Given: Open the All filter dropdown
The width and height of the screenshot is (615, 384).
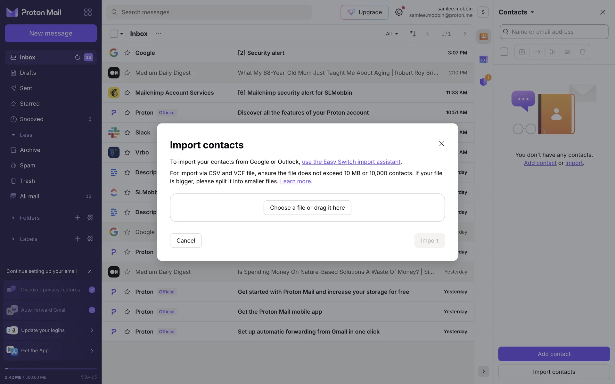Looking at the screenshot, I should coord(392,34).
